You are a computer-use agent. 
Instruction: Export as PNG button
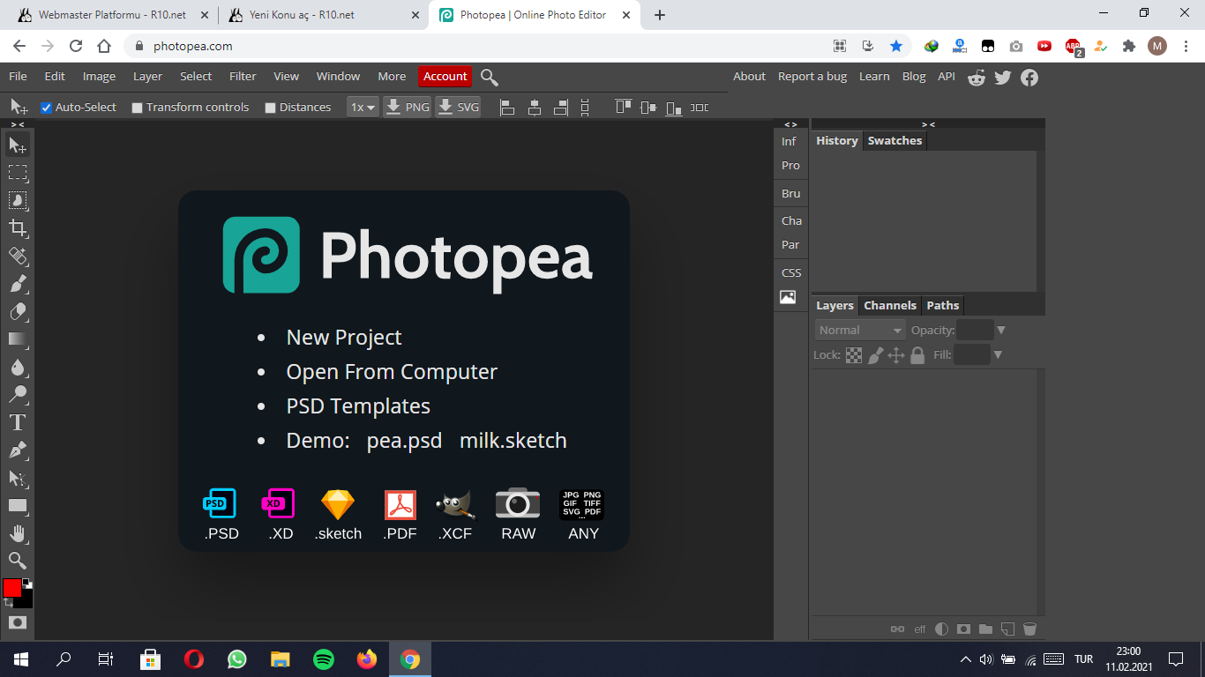408,108
